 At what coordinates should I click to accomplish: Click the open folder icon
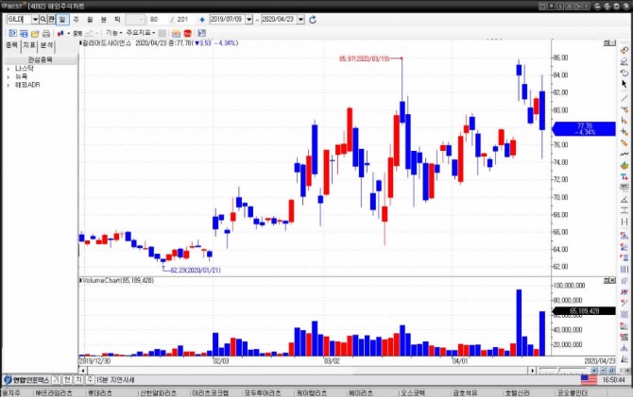tap(35, 33)
